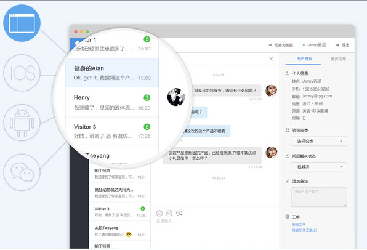Insert a picture using image icon
Image resolution: width=367 pixels, height=250 pixels.
coord(169,213)
